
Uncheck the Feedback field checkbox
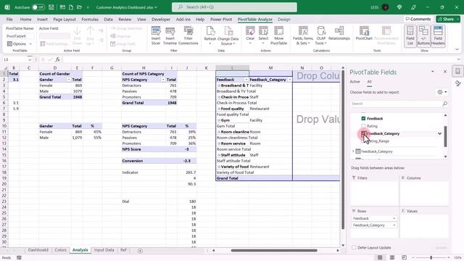[363, 118]
